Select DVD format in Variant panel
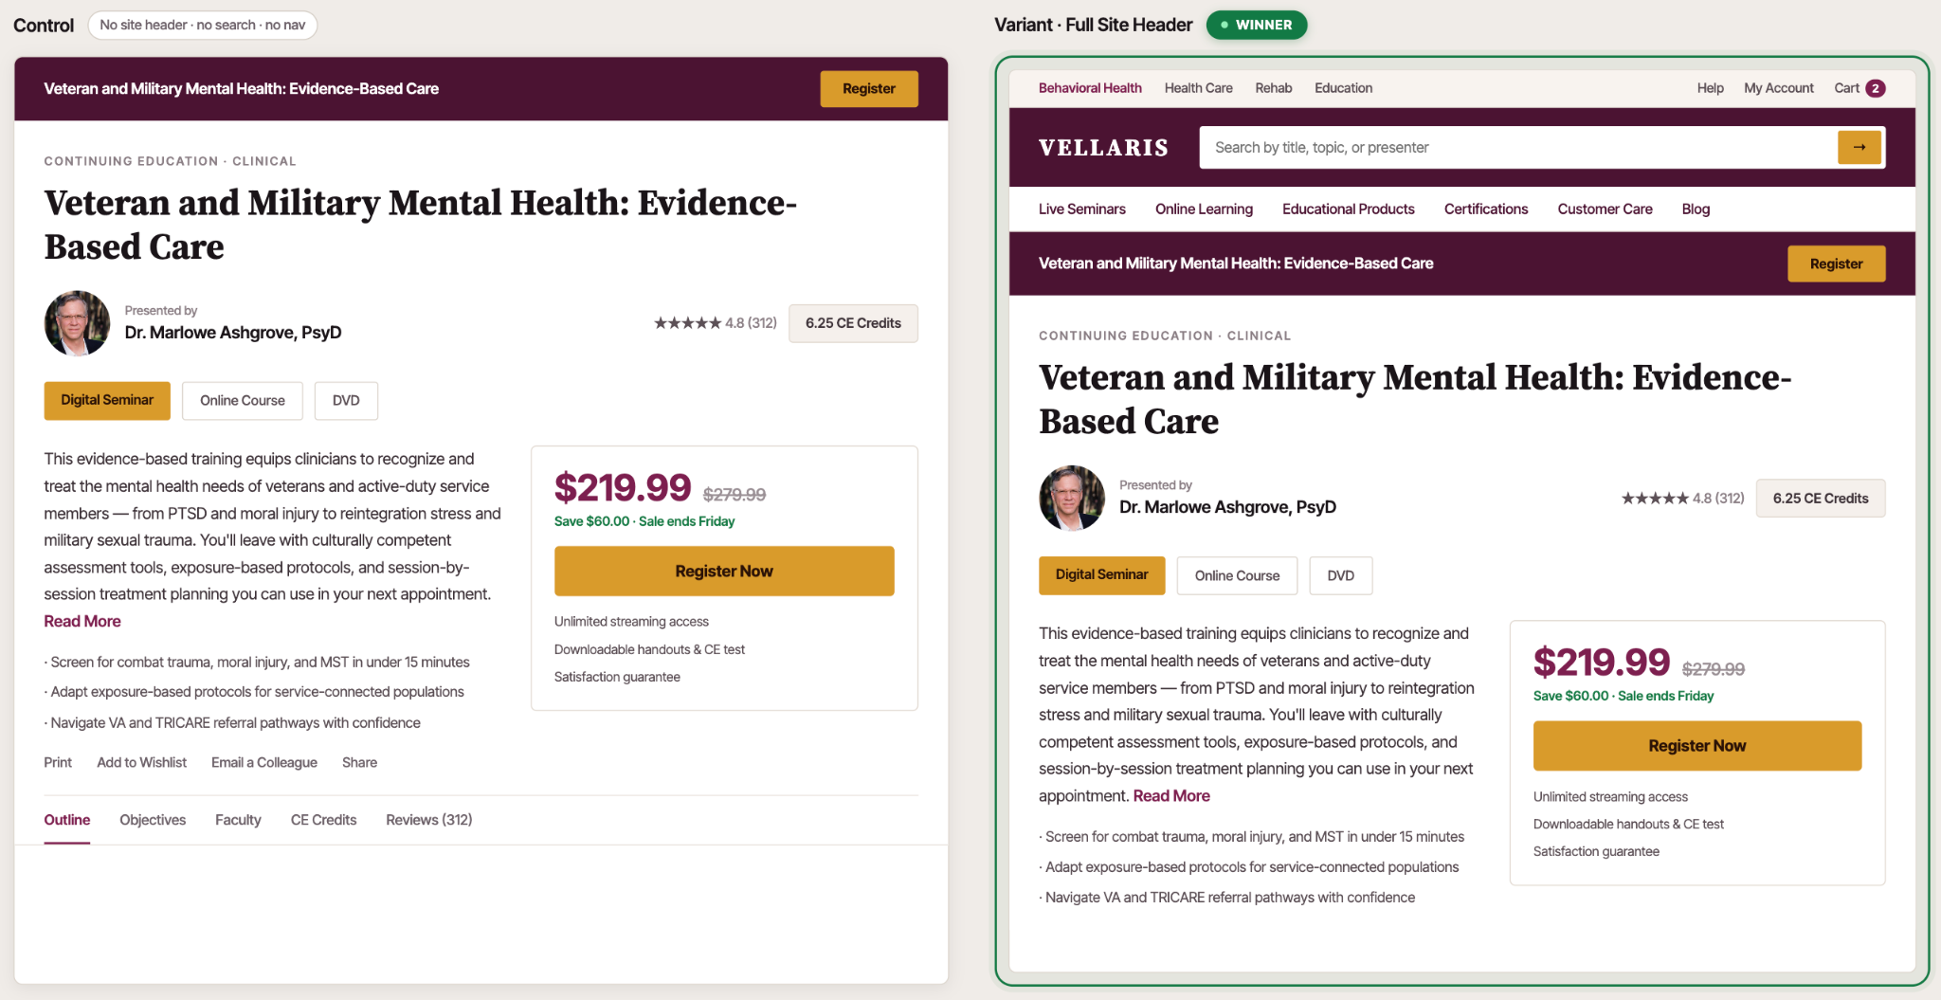Image resolution: width=1941 pixels, height=1000 pixels. [1340, 575]
